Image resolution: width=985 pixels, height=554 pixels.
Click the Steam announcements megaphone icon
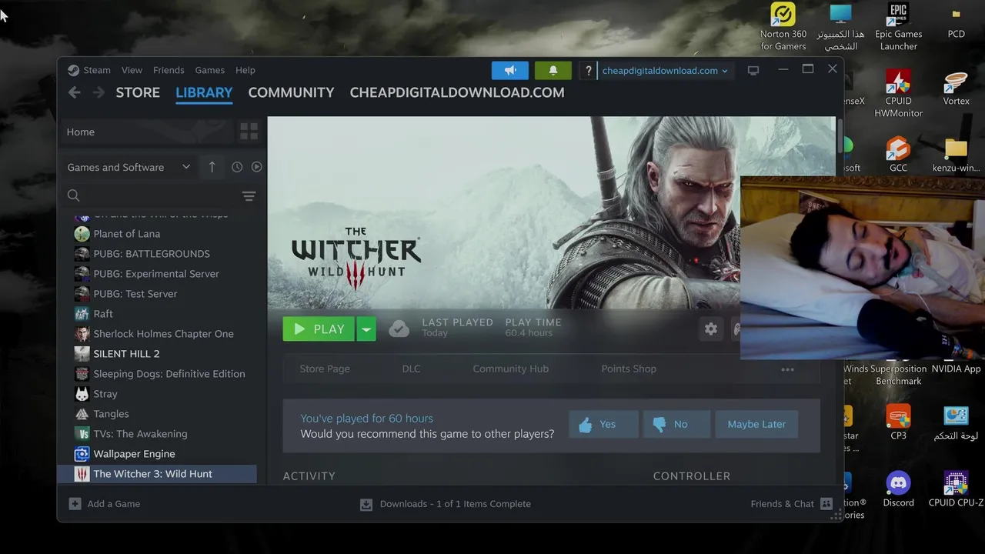(x=510, y=70)
